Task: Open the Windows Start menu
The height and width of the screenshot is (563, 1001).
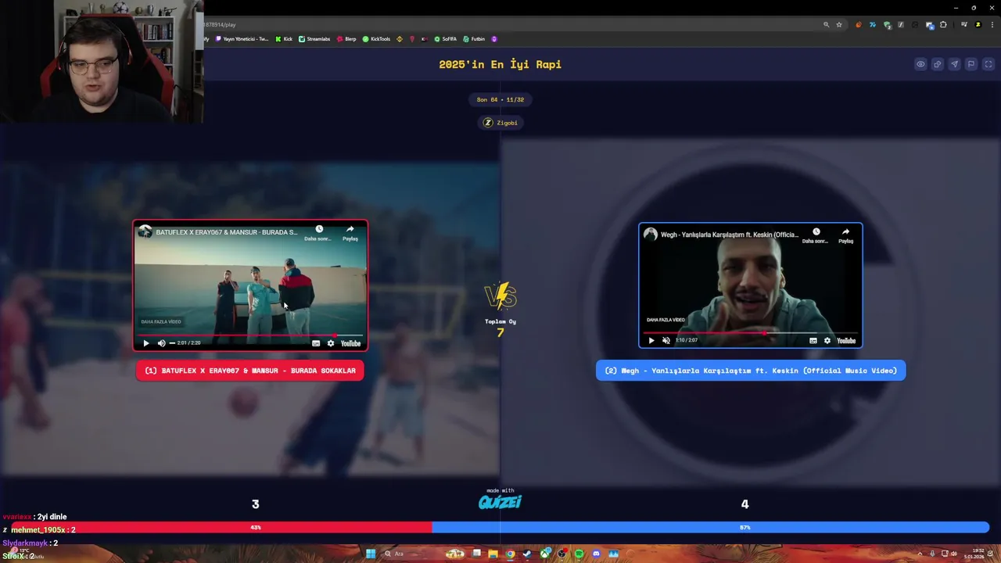Action: click(371, 554)
